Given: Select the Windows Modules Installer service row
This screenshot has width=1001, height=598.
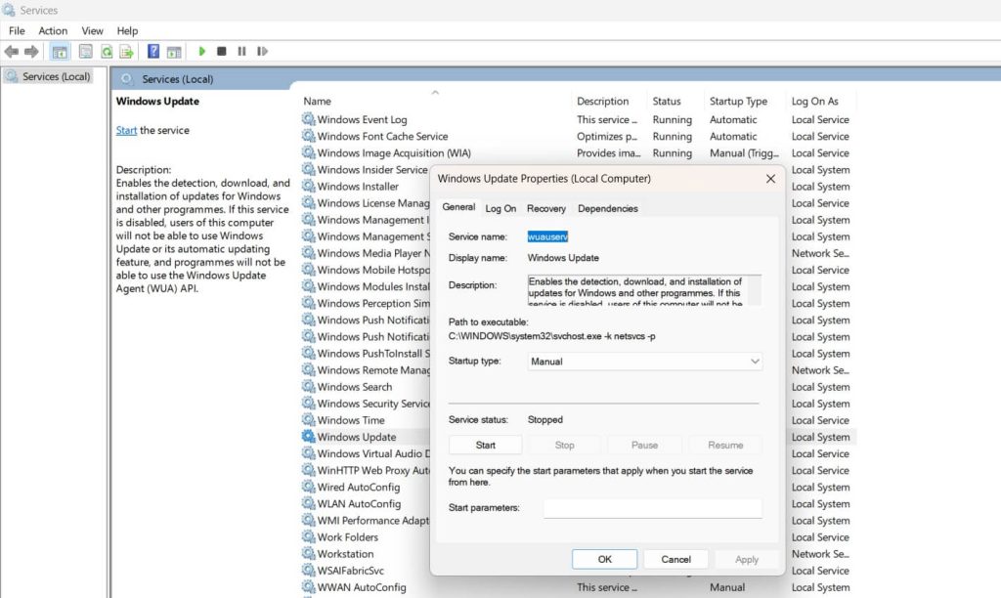Looking at the screenshot, I should pos(373,286).
